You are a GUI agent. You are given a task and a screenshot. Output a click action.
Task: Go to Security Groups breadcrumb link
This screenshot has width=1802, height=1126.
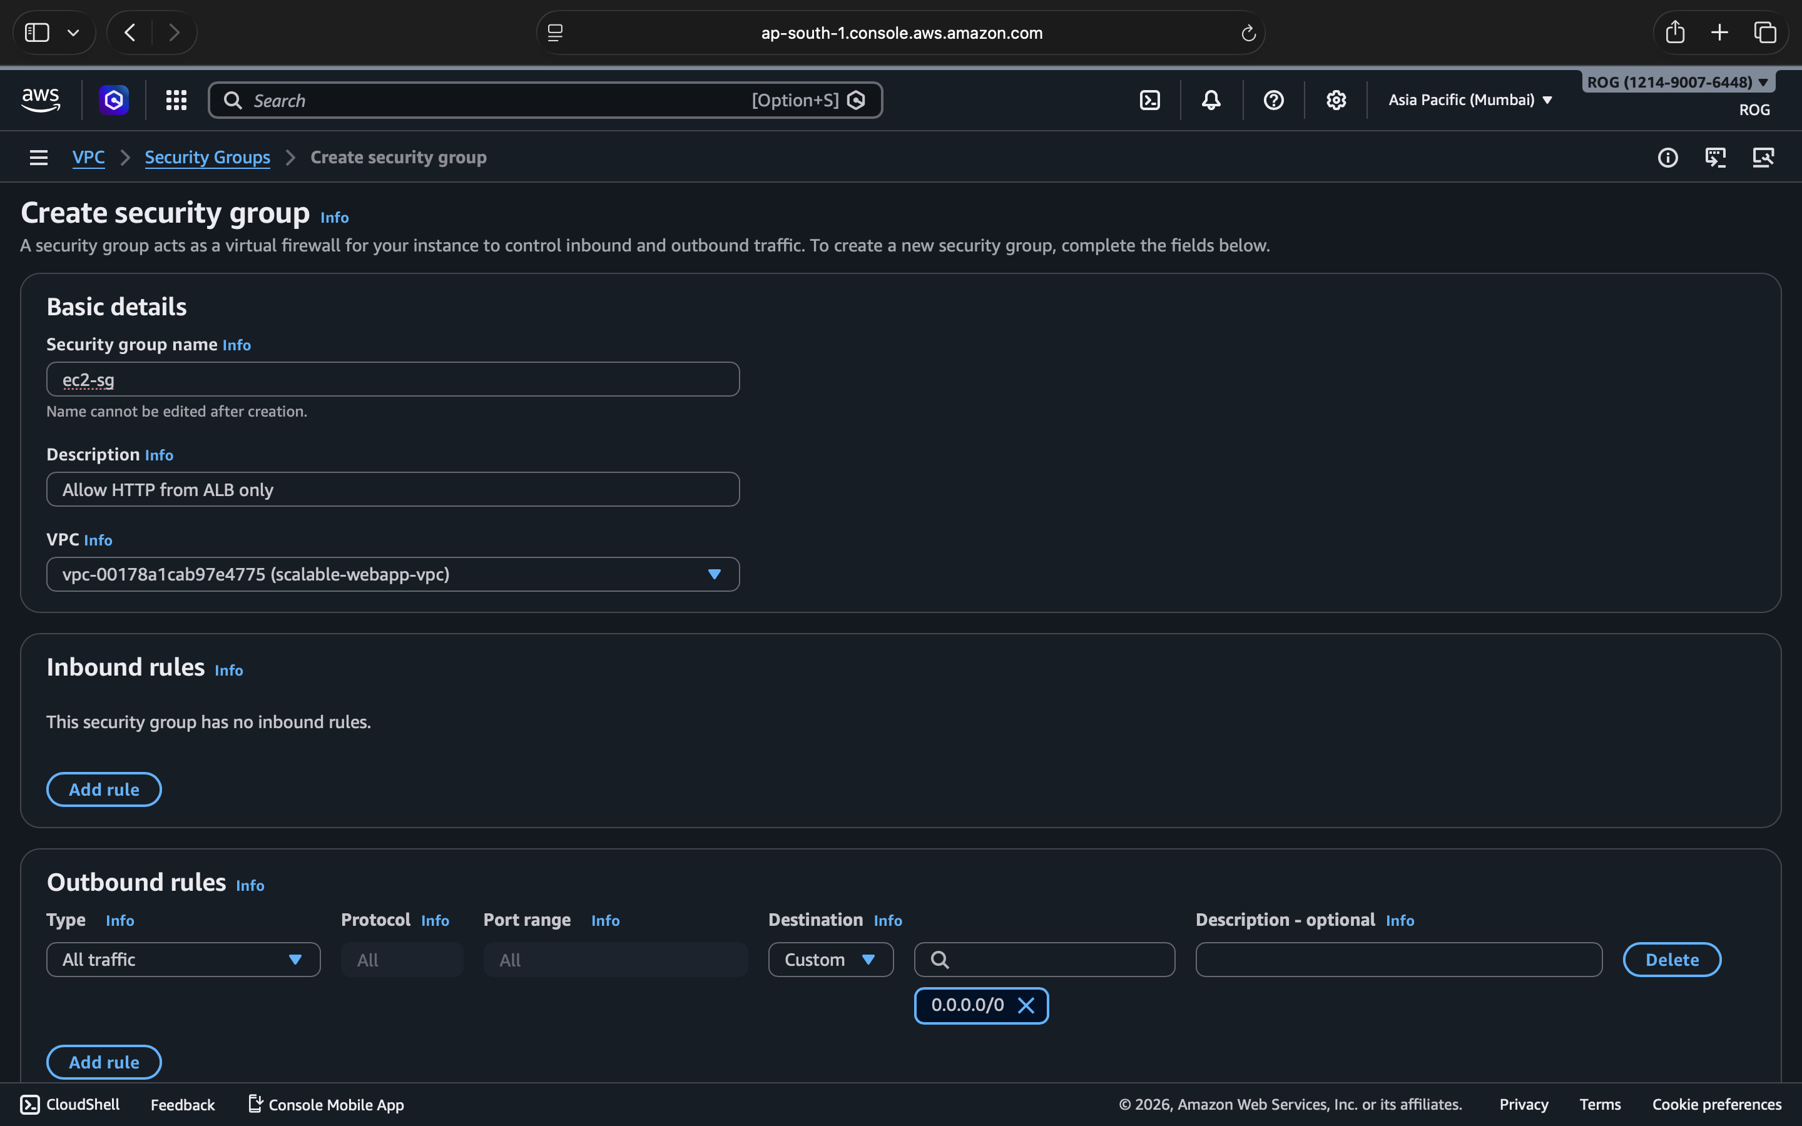(207, 157)
